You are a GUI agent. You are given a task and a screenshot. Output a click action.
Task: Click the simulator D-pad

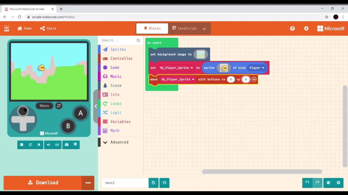pyautogui.click(x=23, y=120)
